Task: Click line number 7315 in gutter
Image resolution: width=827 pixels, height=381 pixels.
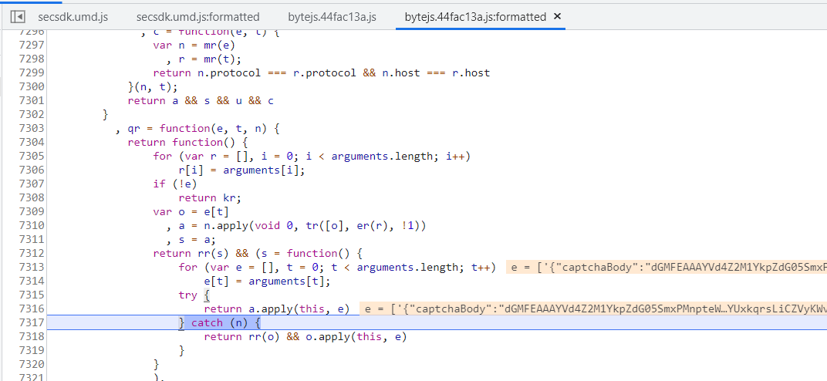Action: point(31,295)
